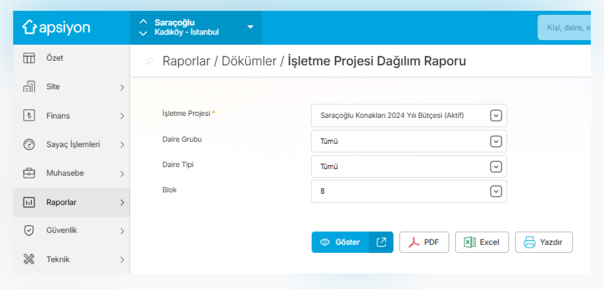
Task: Click the red PDF acrobat icon
Action: coord(414,242)
